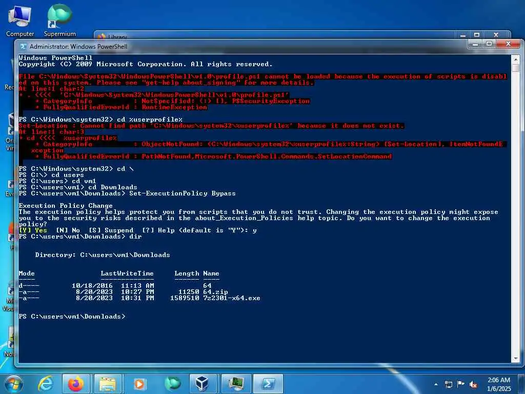Show hidden tray icons arrow

(436, 384)
